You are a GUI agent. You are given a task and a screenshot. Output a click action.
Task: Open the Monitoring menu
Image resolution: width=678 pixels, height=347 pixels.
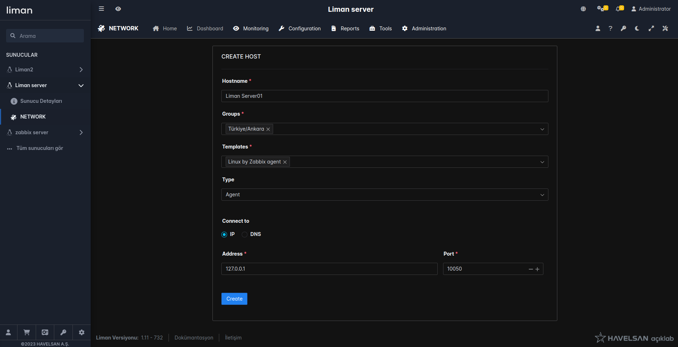click(251, 29)
